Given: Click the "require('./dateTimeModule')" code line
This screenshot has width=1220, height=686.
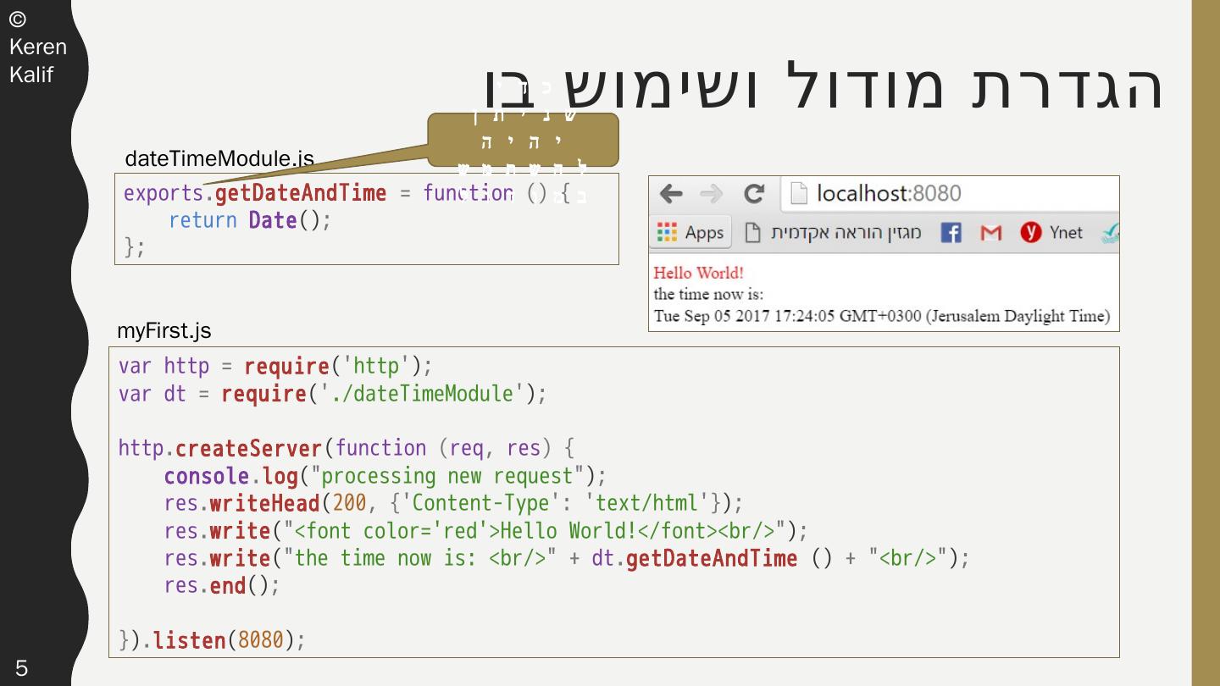Looking at the screenshot, I should 332,395.
